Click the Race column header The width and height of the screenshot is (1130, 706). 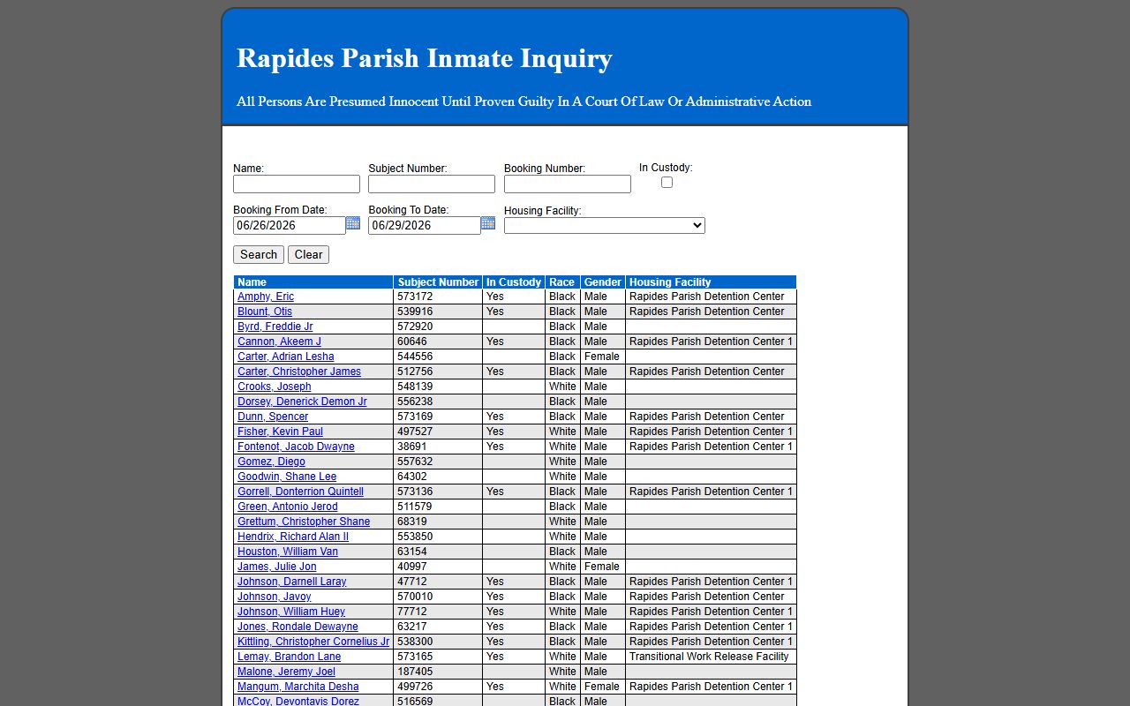[562, 282]
